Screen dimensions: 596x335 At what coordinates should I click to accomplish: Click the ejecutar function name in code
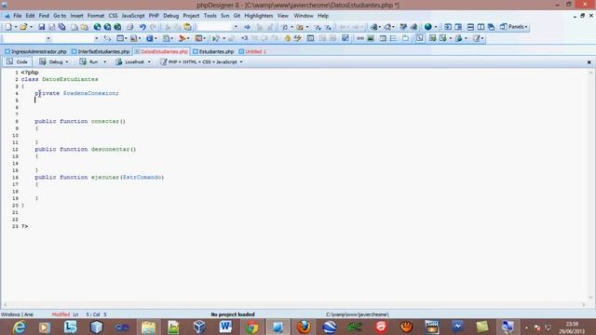pyautogui.click(x=105, y=178)
